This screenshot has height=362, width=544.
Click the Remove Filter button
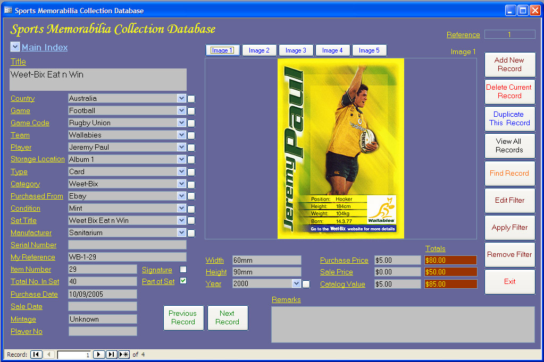coord(509,254)
